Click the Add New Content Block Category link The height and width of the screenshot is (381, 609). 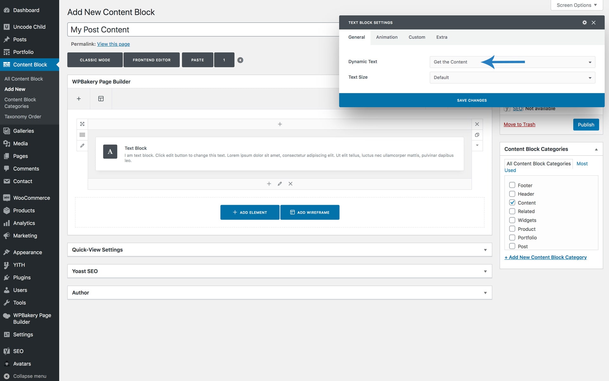[546, 257]
